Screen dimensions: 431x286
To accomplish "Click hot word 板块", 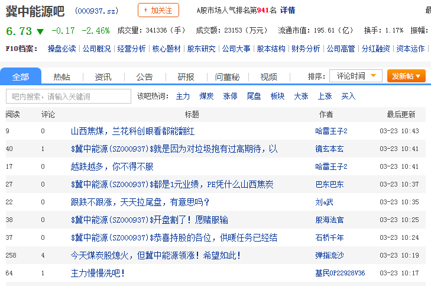I will (277, 96).
